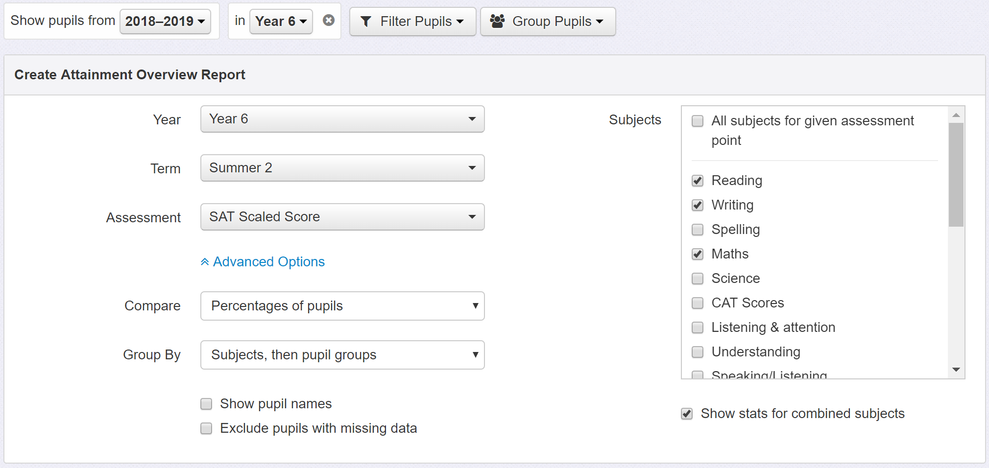Image resolution: width=989 pixels, height=468 pixels.
Task: Uncheck the Maths subject
Action: tap(698, 254)
